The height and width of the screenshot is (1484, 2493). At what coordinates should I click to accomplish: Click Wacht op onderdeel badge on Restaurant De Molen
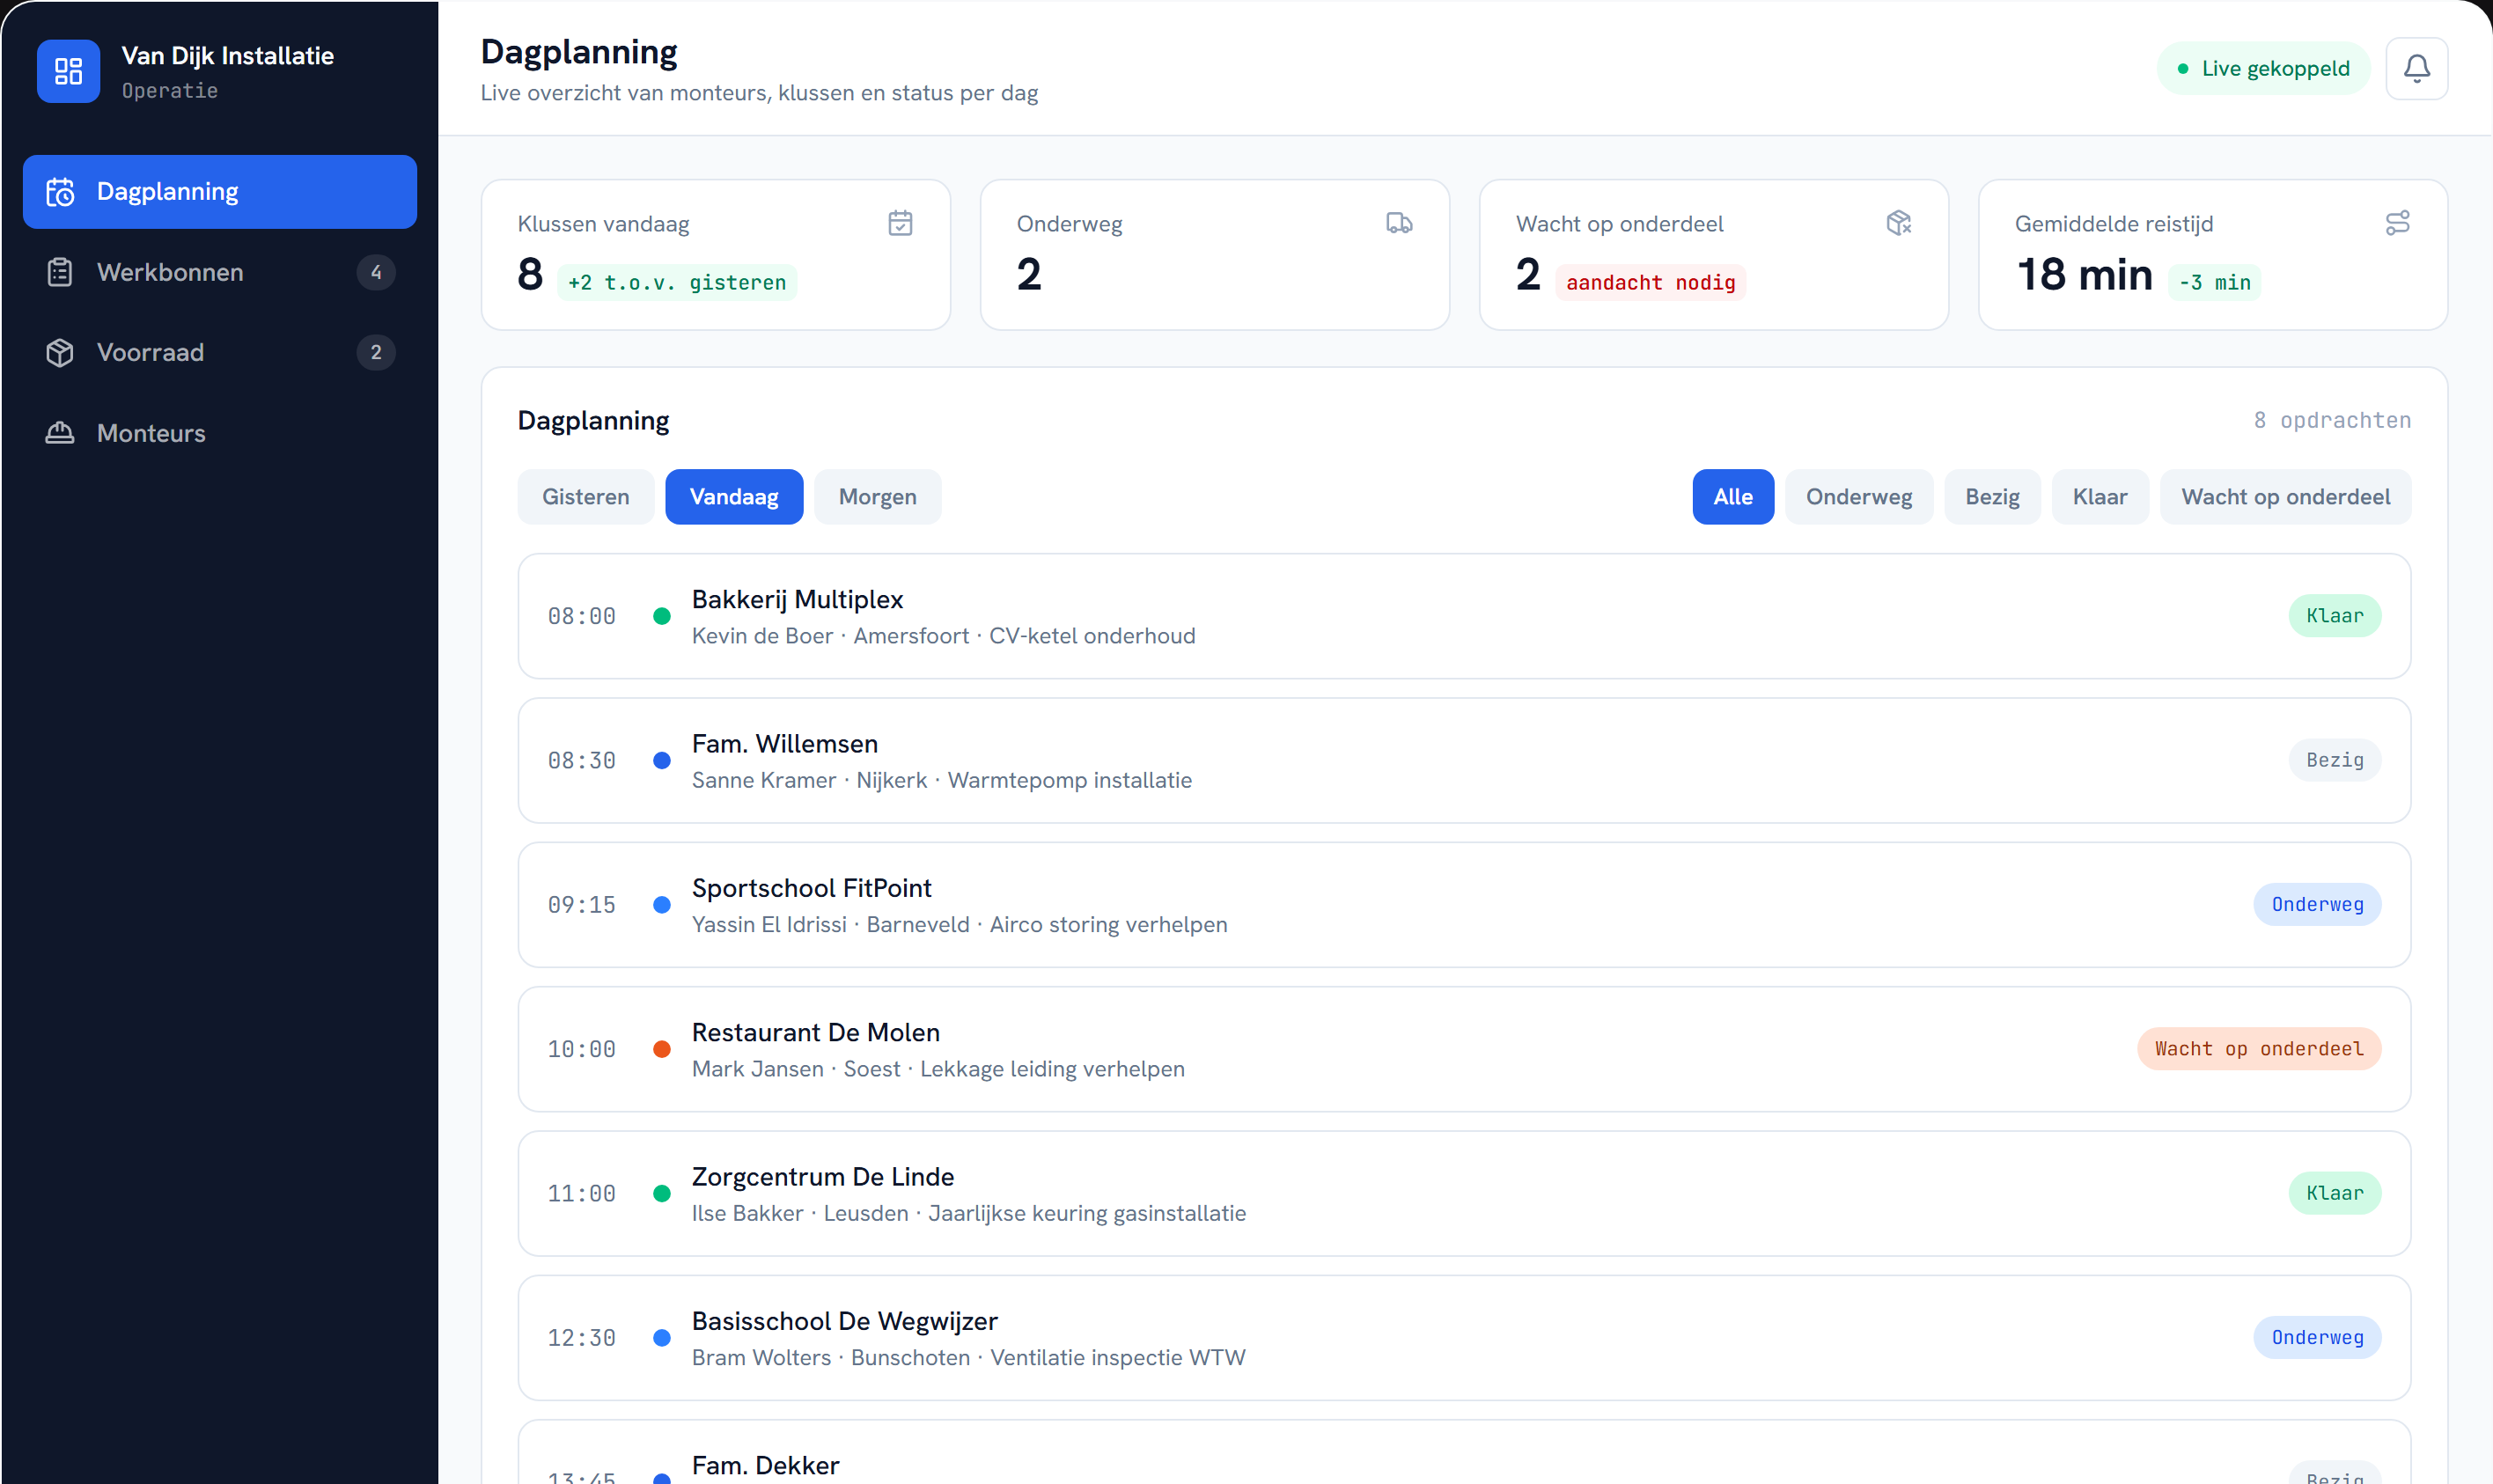pyautogui.click(x=2258, y=1049)
